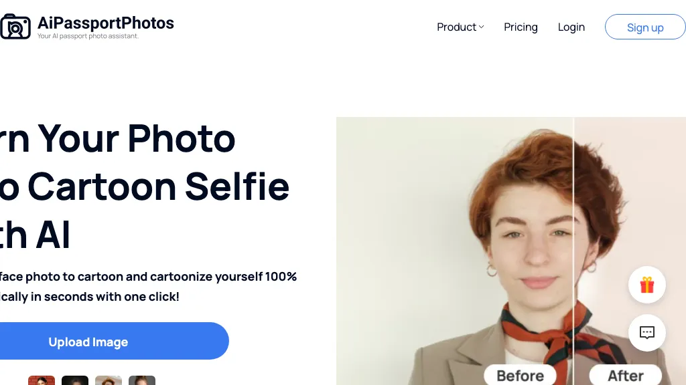The height and width of the screenshot is (385, 686).
Task: Open the Login page
Action: point(571,27)
